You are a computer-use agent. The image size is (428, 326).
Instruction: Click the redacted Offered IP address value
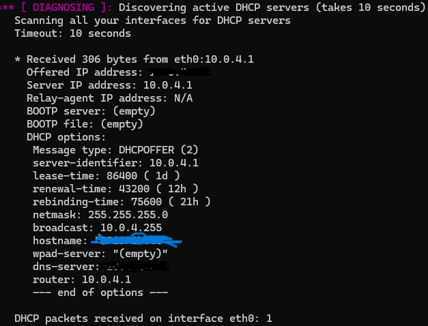tap(180, 72)
